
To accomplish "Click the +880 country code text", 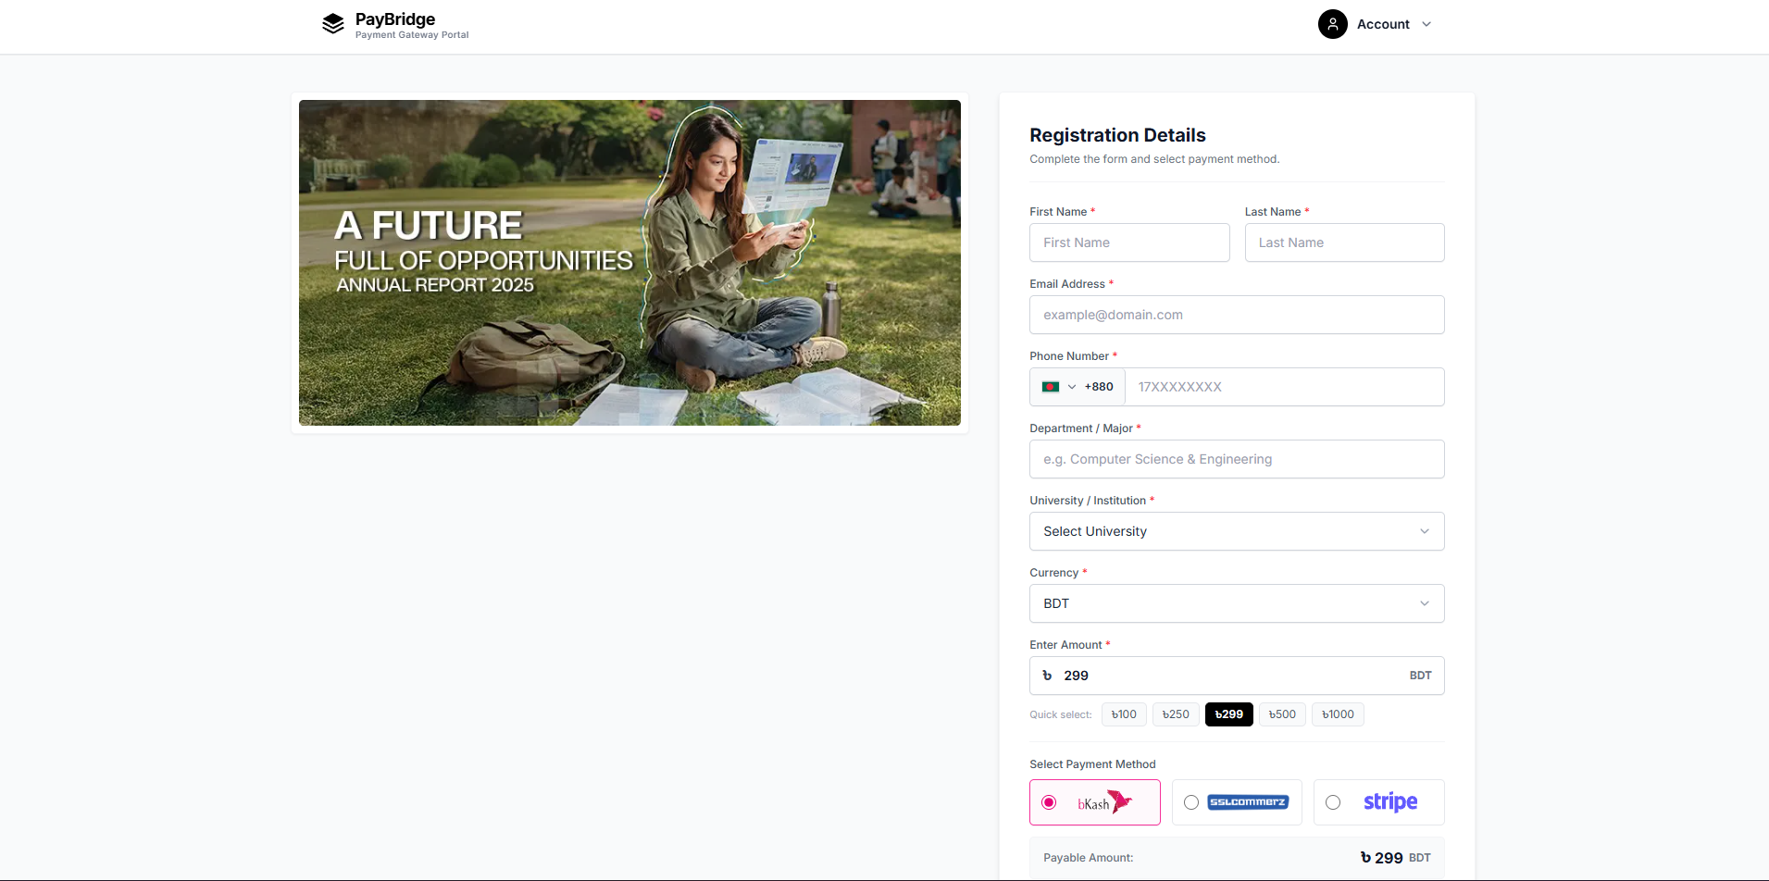I will click(x=1099, y=387).
